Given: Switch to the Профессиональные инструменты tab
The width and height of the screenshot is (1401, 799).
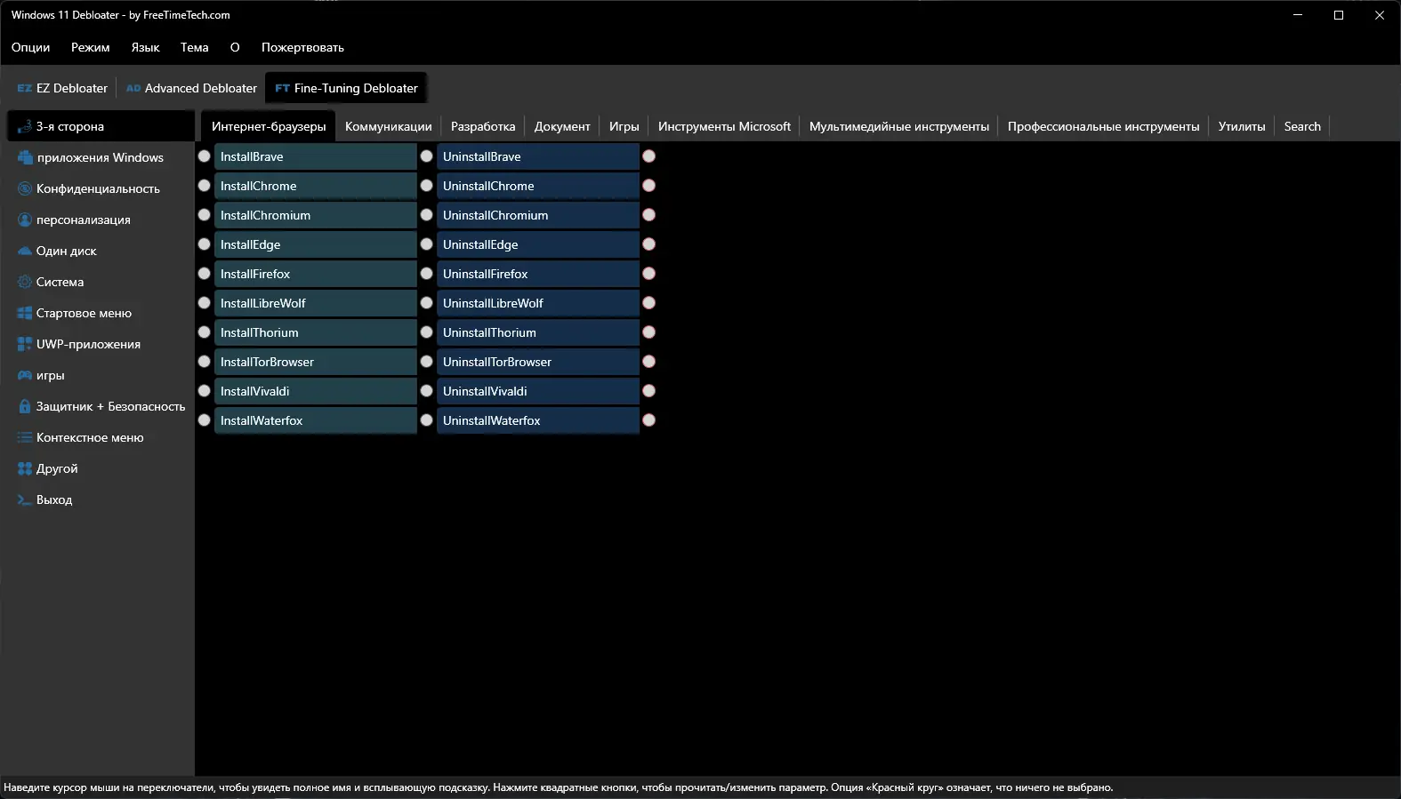Looking at the screenshot, I should pyautogui.click(x=1104, y=126).
